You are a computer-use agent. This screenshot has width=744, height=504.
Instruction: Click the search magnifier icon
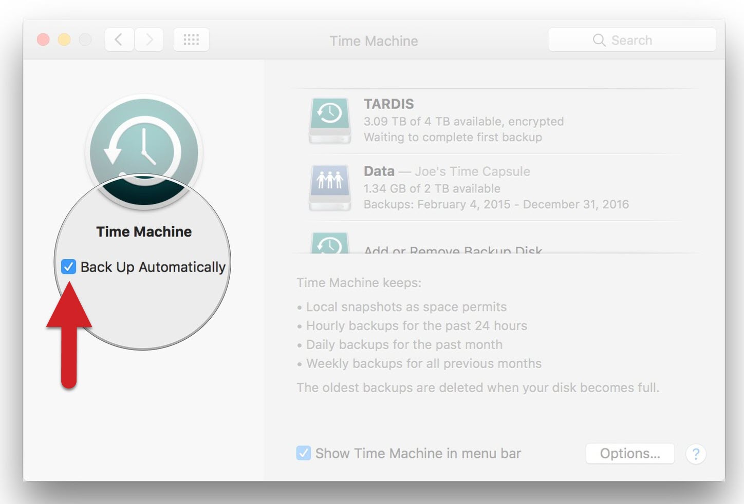599,40
